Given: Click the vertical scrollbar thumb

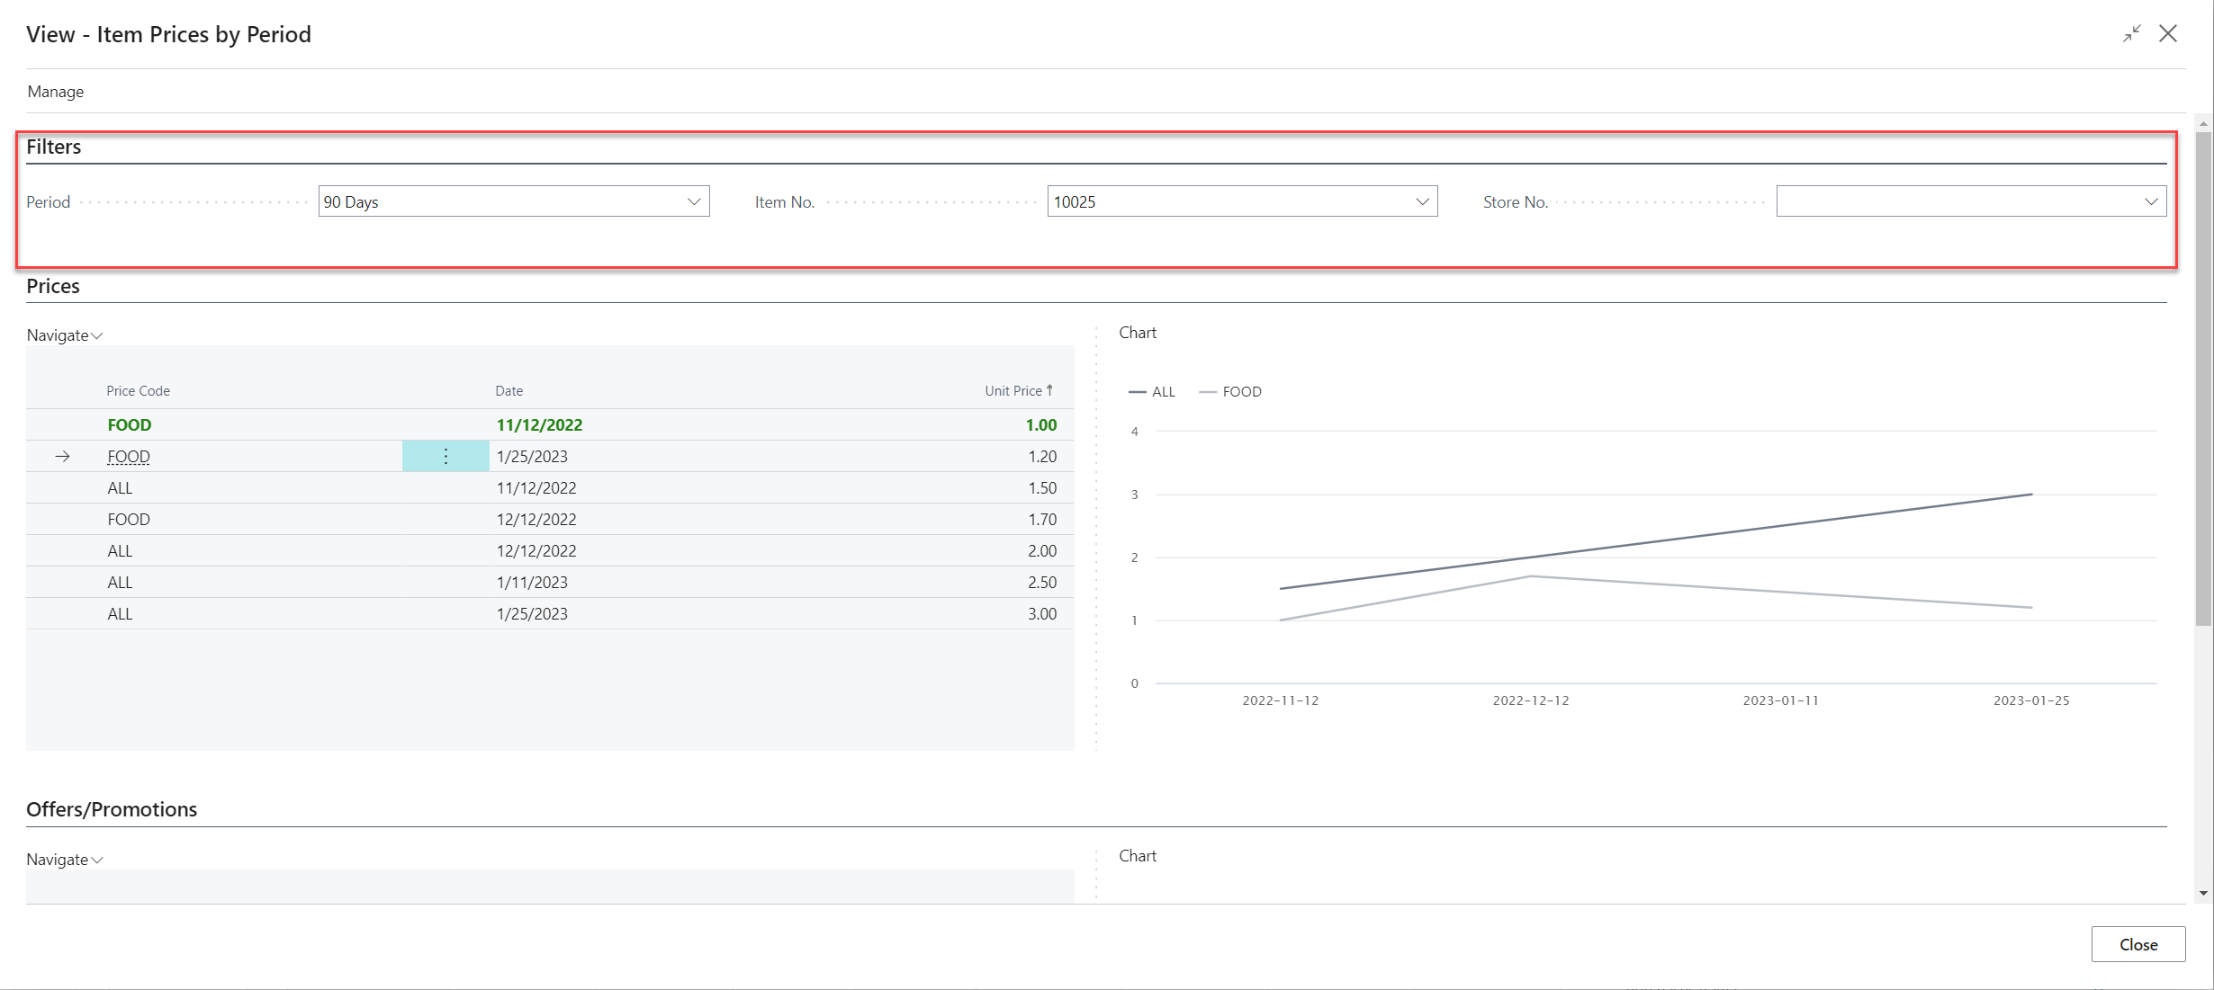Looking at the screenshot, I should 2203,378.
